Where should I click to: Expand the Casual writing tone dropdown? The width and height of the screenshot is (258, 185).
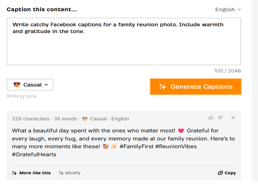(30, 85)
